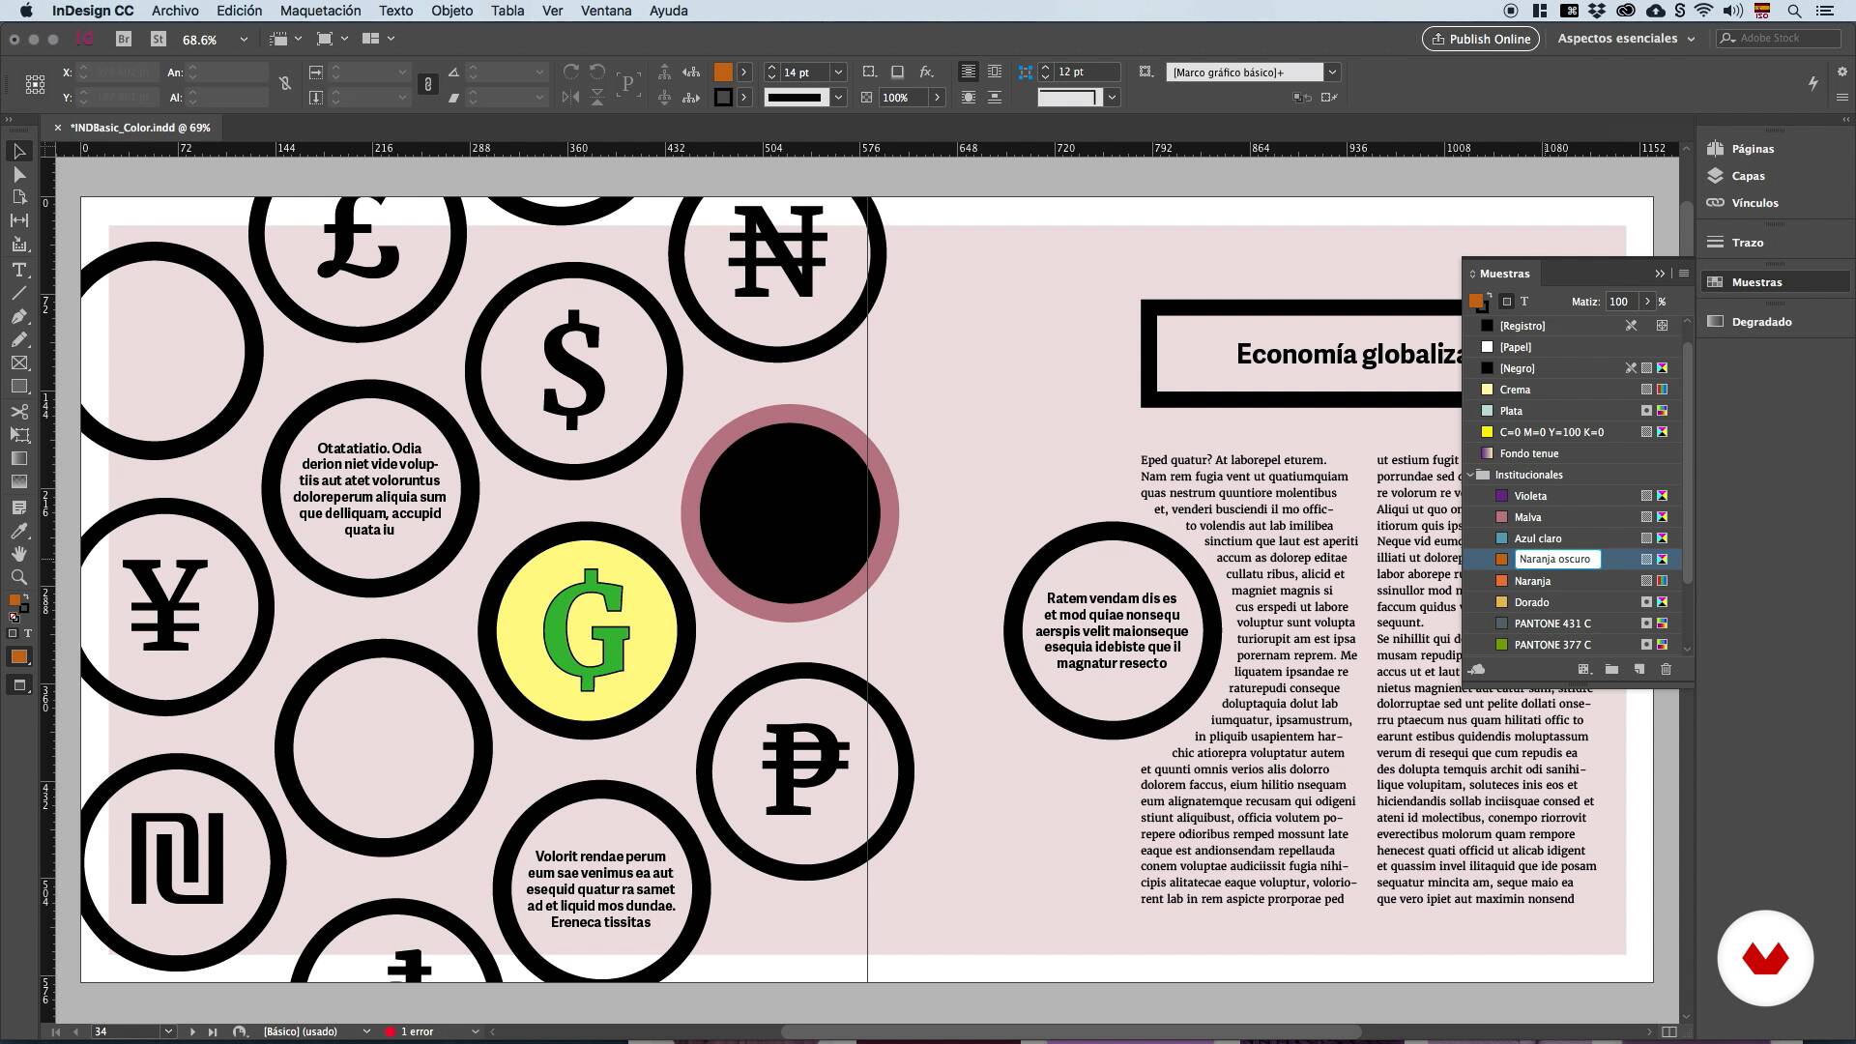
Task: Select the Line tool
Action: (18, 293)
